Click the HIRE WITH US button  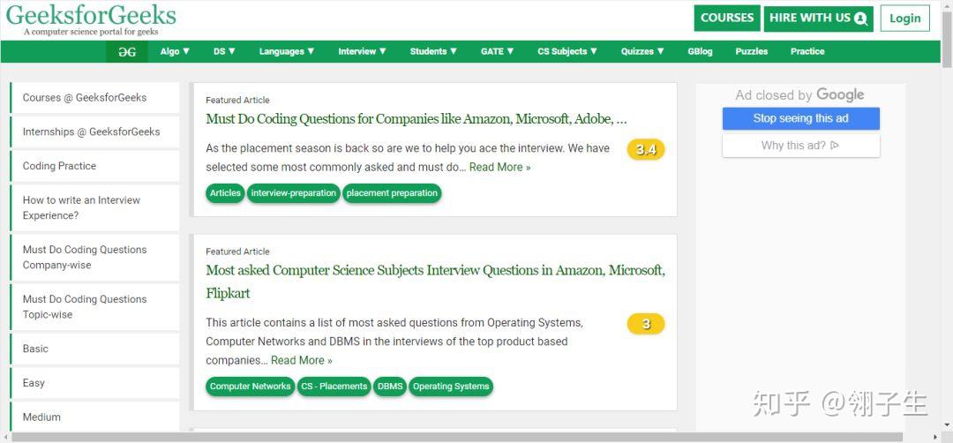coord(818,19)
